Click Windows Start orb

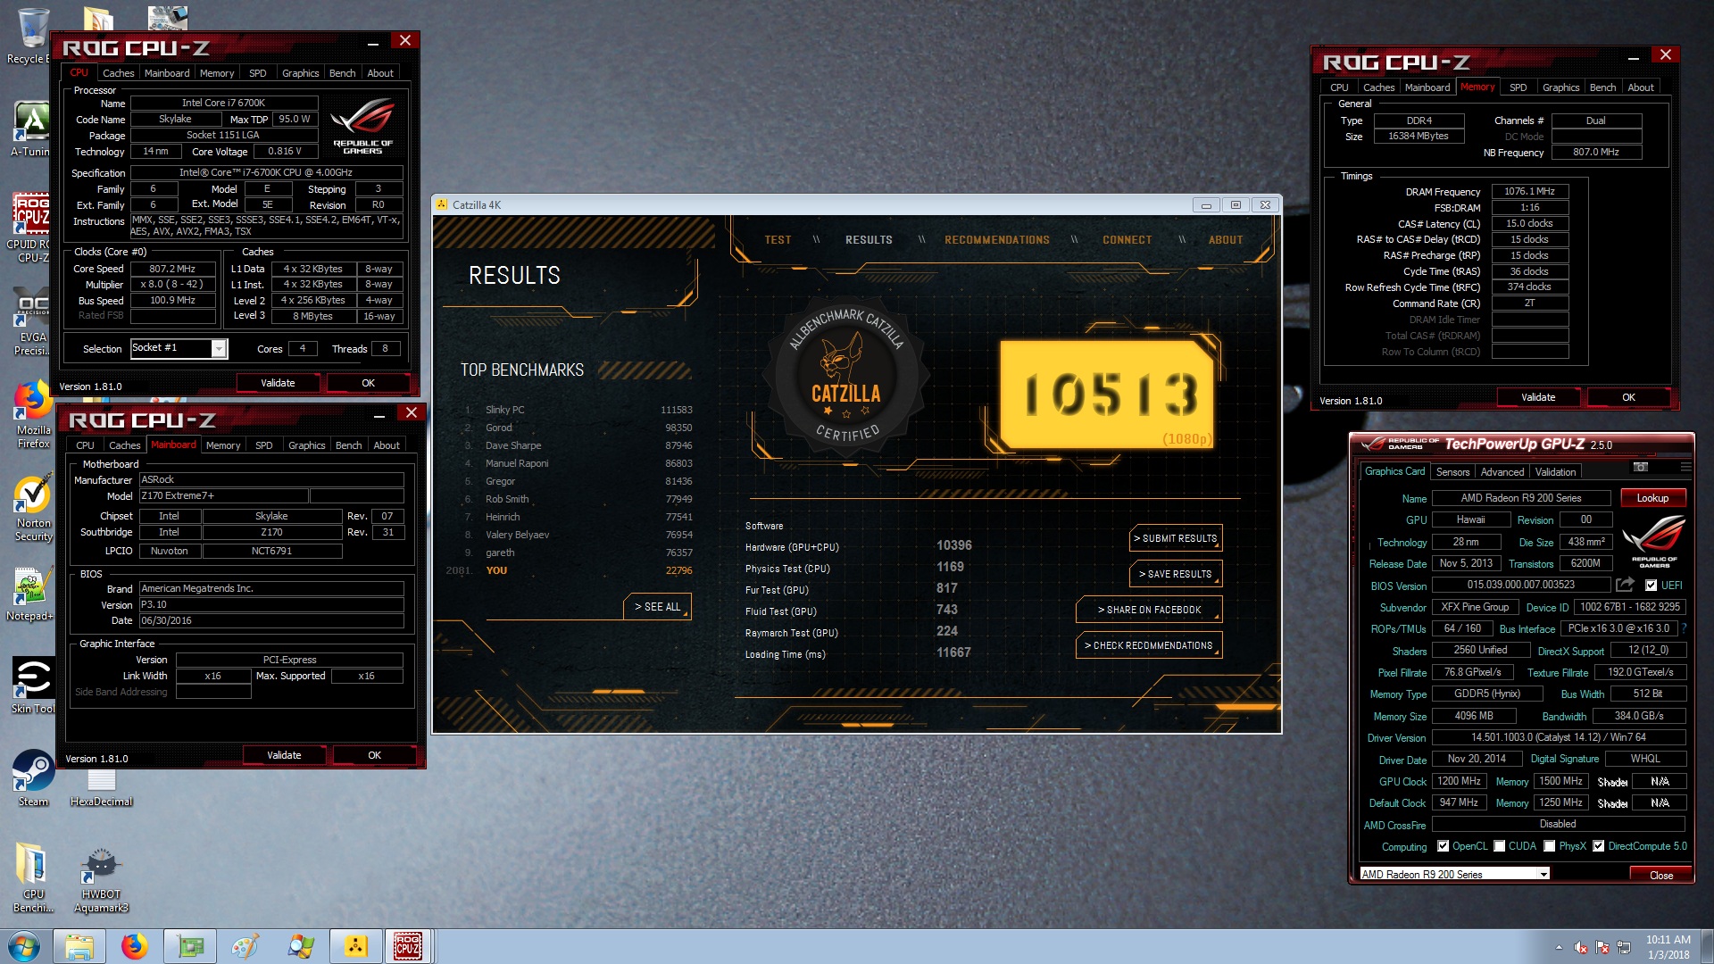(x=24, y=946)
